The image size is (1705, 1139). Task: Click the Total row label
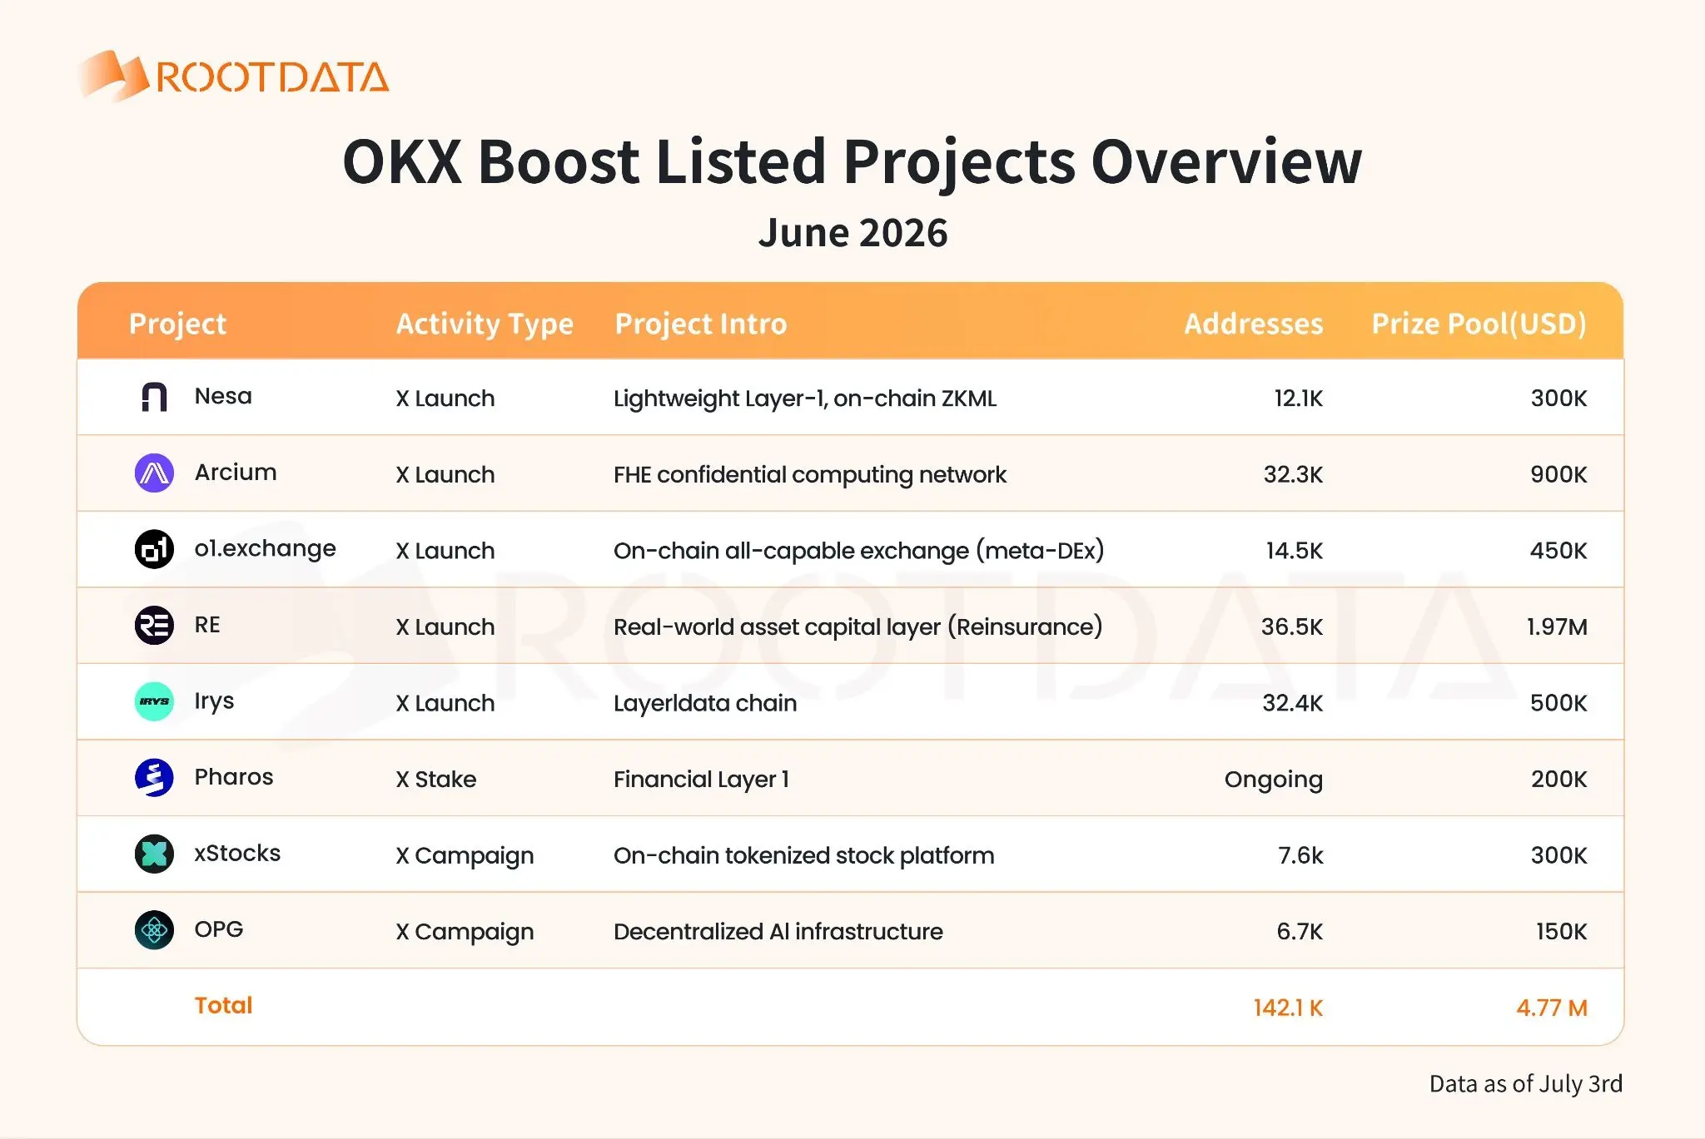click(223, 1006)
